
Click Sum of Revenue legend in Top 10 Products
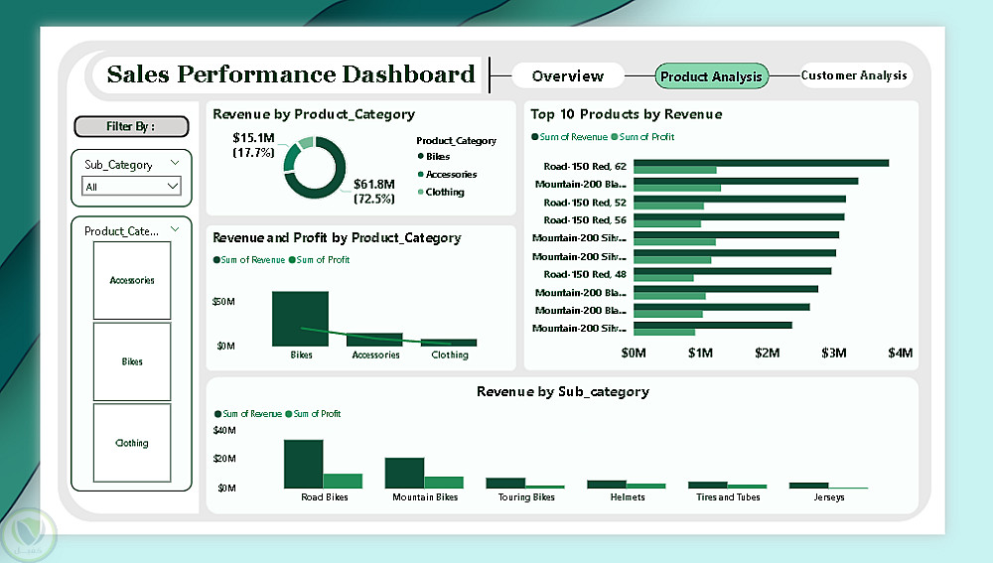569,136
